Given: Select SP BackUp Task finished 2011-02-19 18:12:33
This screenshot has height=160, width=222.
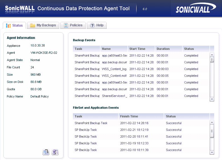Looking at the screenshot, I should point(141,143).
